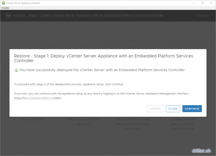Click the successfully deployed confirmation message
This screenshot has width=216, height=156.
(x=103, y=70)
